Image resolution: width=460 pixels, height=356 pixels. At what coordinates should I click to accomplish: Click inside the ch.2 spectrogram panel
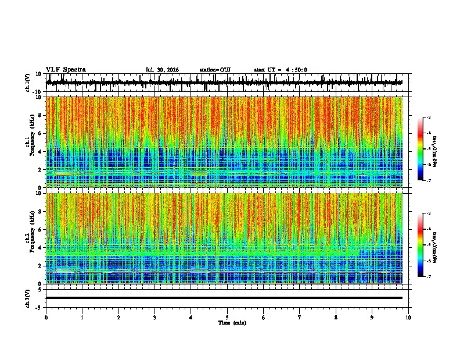point(224,238)
